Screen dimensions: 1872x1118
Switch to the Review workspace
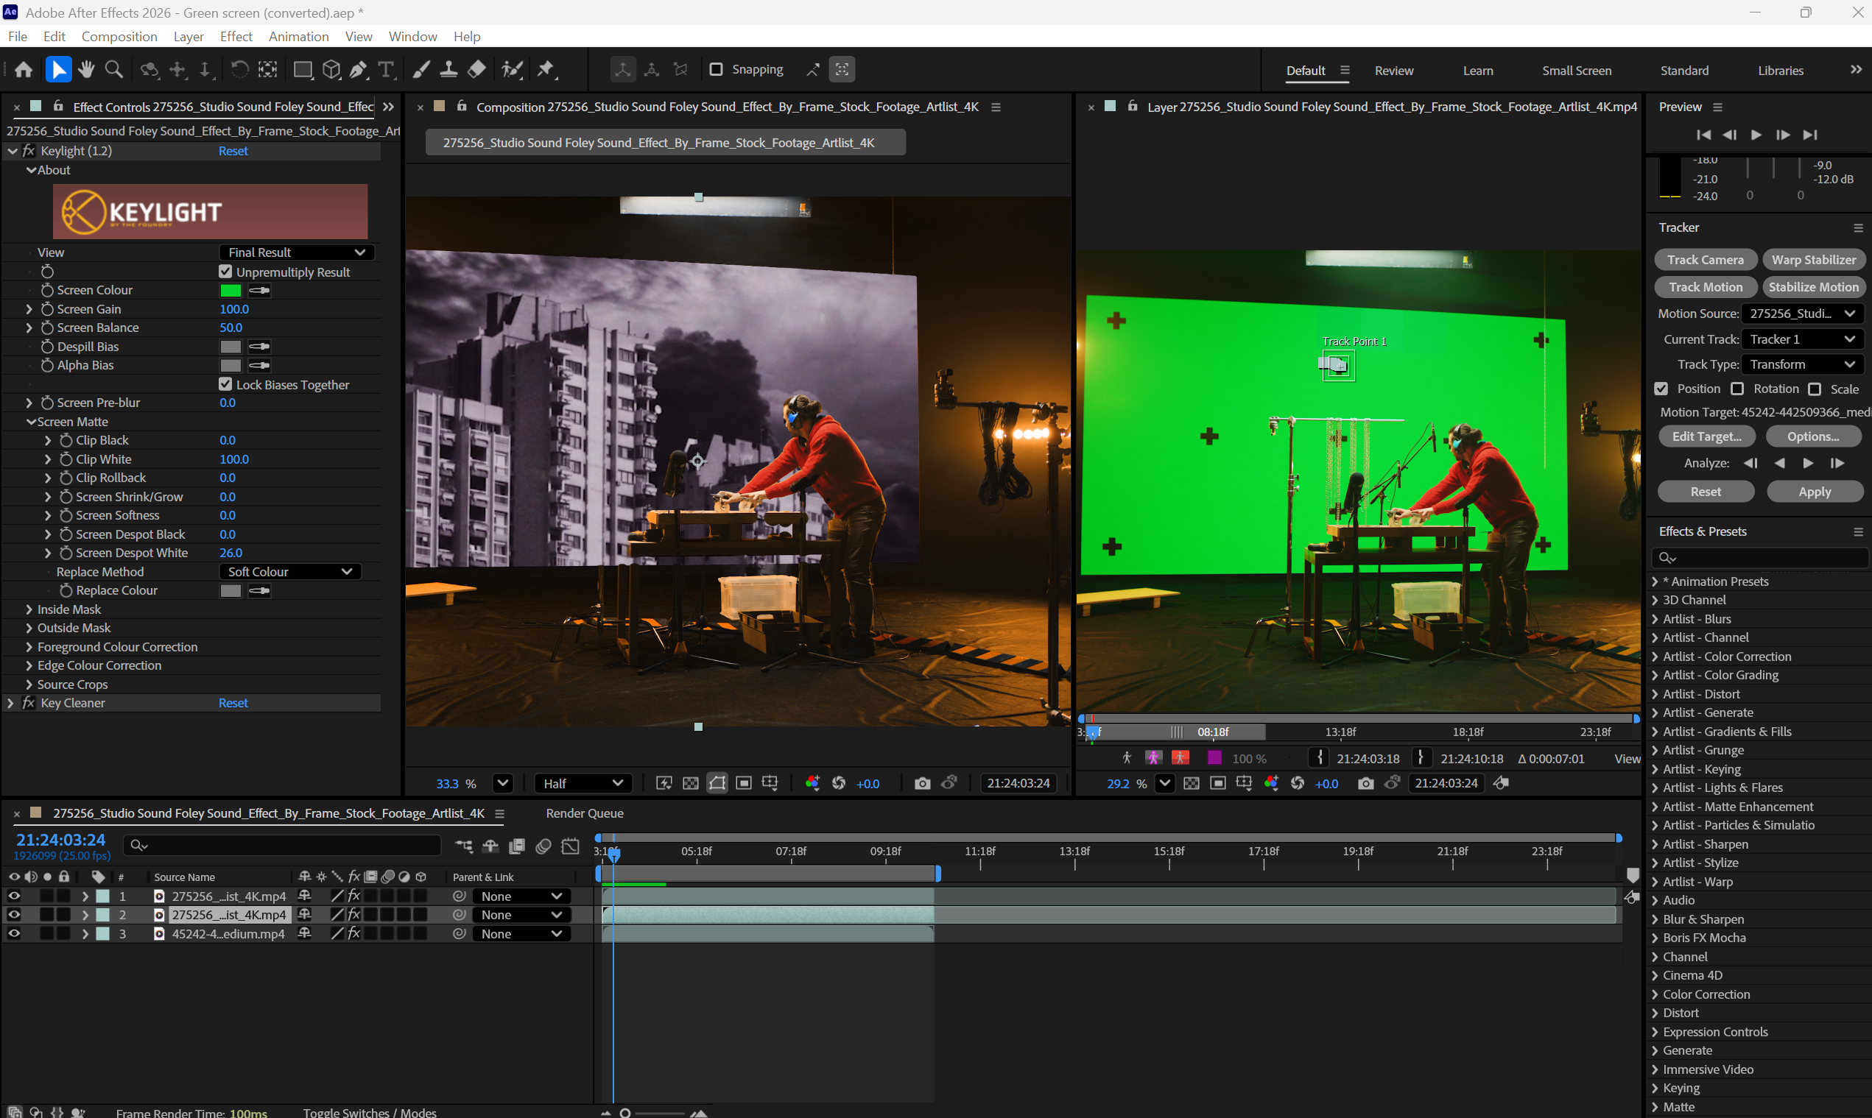coord(1393,70)
